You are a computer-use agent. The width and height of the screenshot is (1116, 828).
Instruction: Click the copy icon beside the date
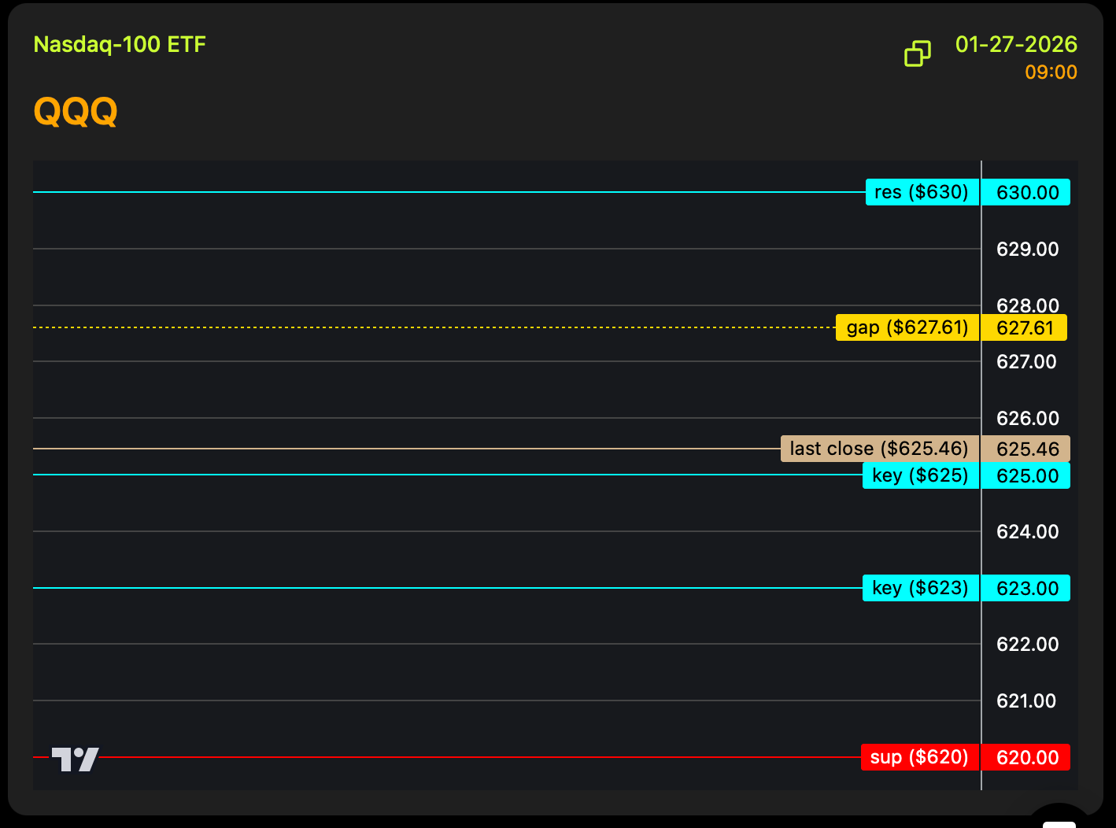coord(917,54)
